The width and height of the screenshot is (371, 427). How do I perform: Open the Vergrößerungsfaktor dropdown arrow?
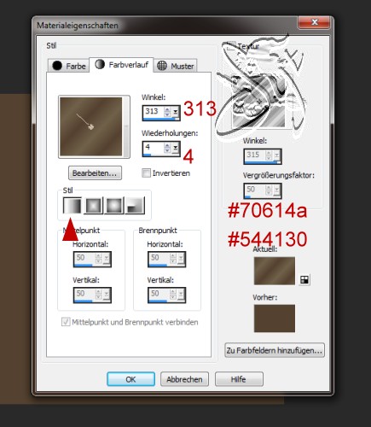pyautogui.click(x=277, y=190)
